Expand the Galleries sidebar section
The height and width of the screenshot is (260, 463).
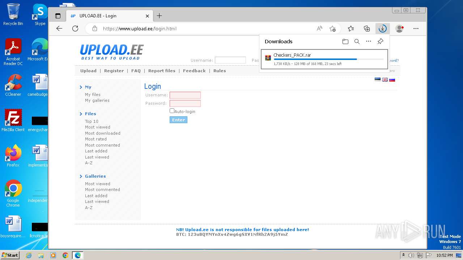[93, 176]
